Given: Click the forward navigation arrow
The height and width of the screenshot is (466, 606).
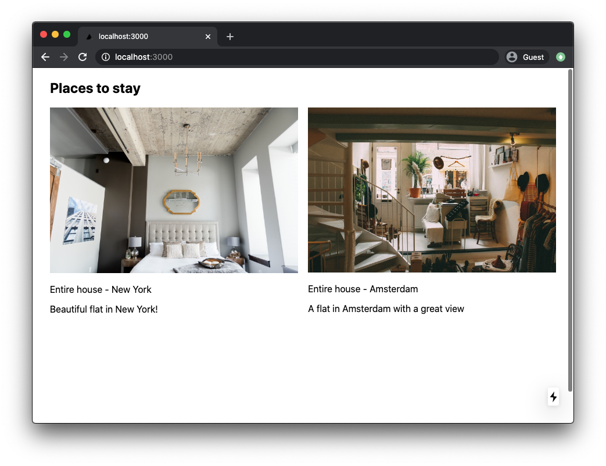Looking at the screenshot, I should (x=64, y=57).
